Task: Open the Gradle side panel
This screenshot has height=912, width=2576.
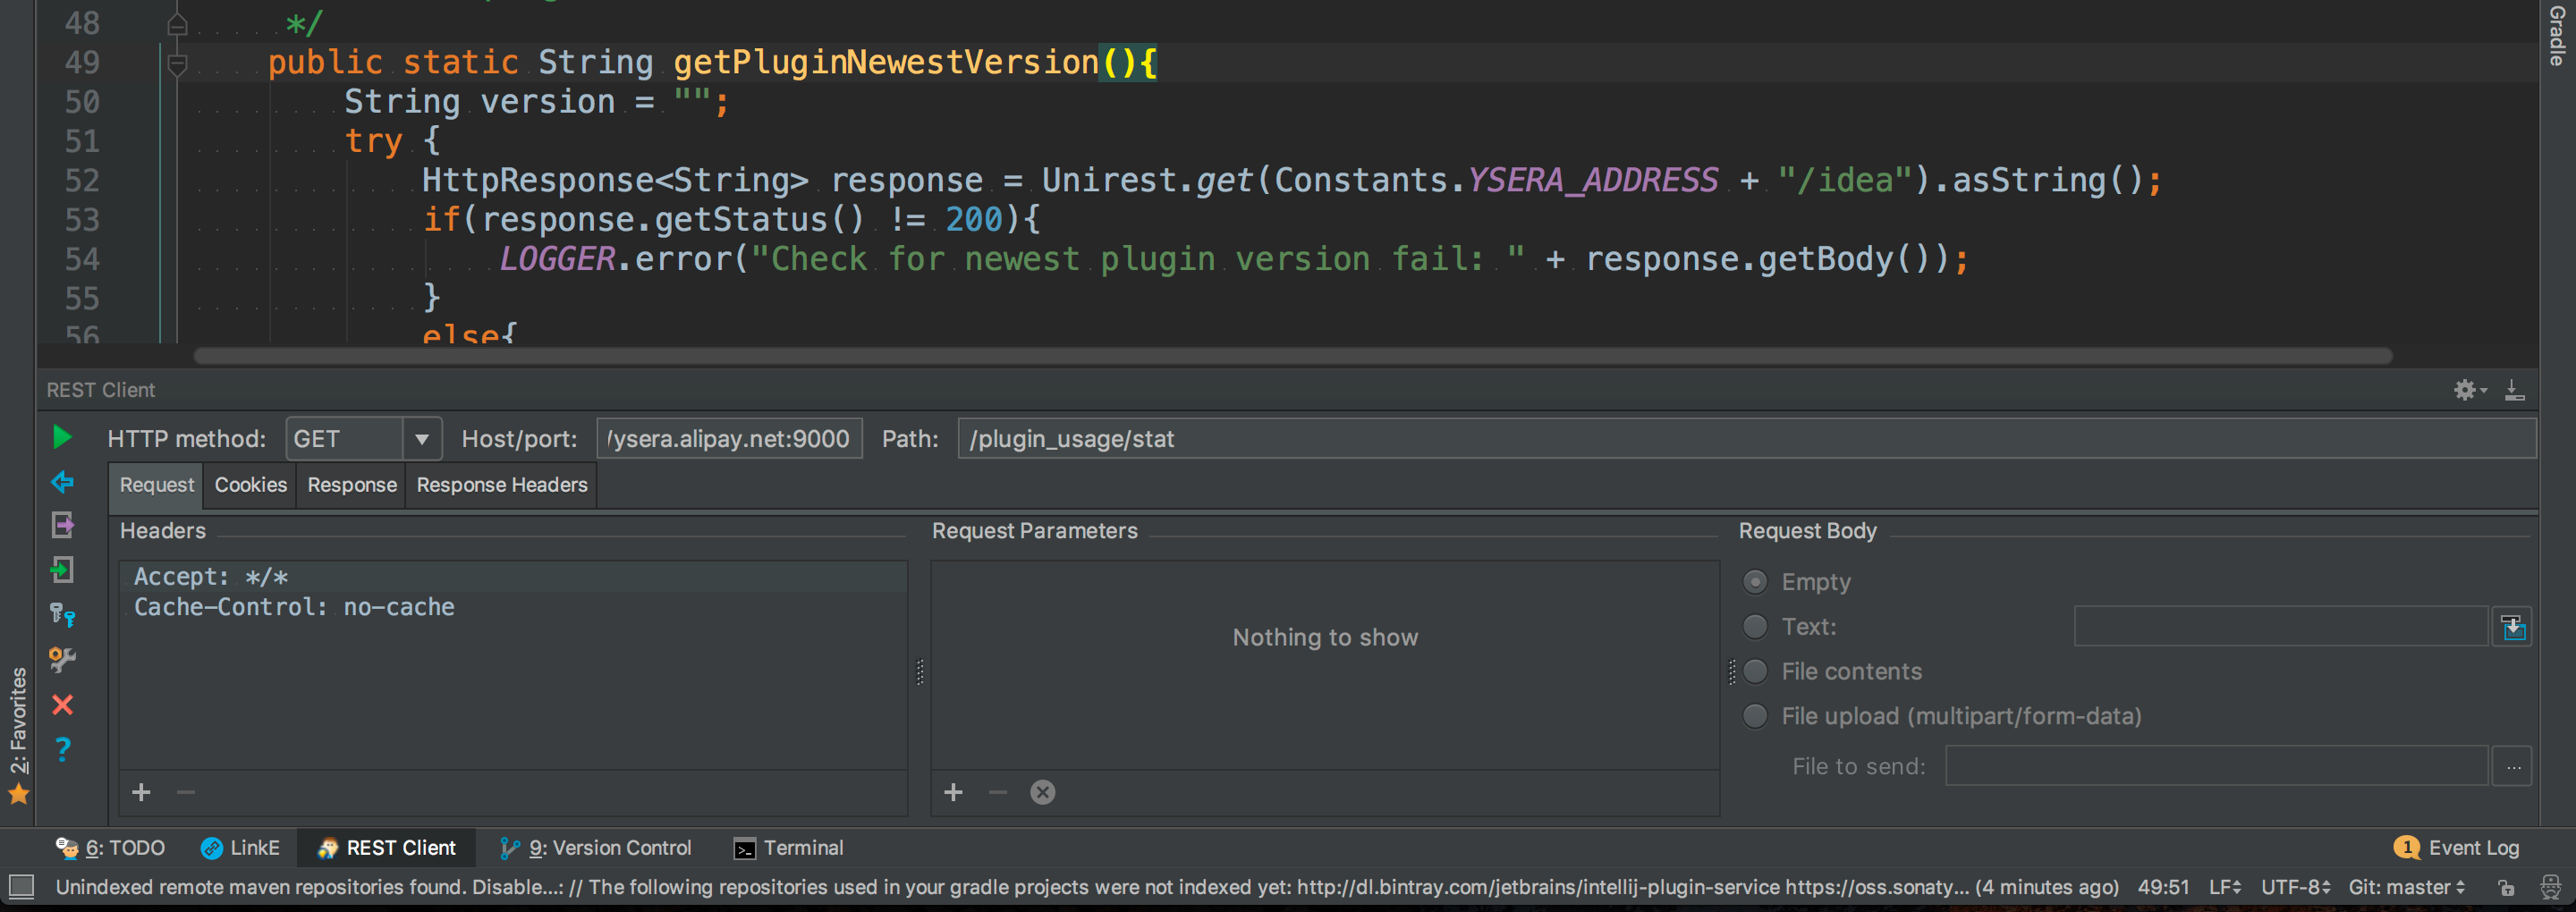Action: coord(2558,36)
